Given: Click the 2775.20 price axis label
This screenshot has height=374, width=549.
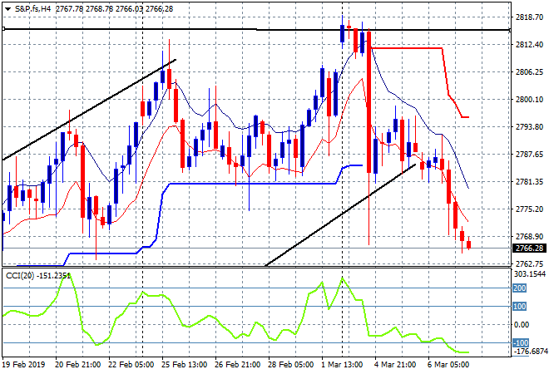Looking at the screenshot, I should [x=529, y=209].
